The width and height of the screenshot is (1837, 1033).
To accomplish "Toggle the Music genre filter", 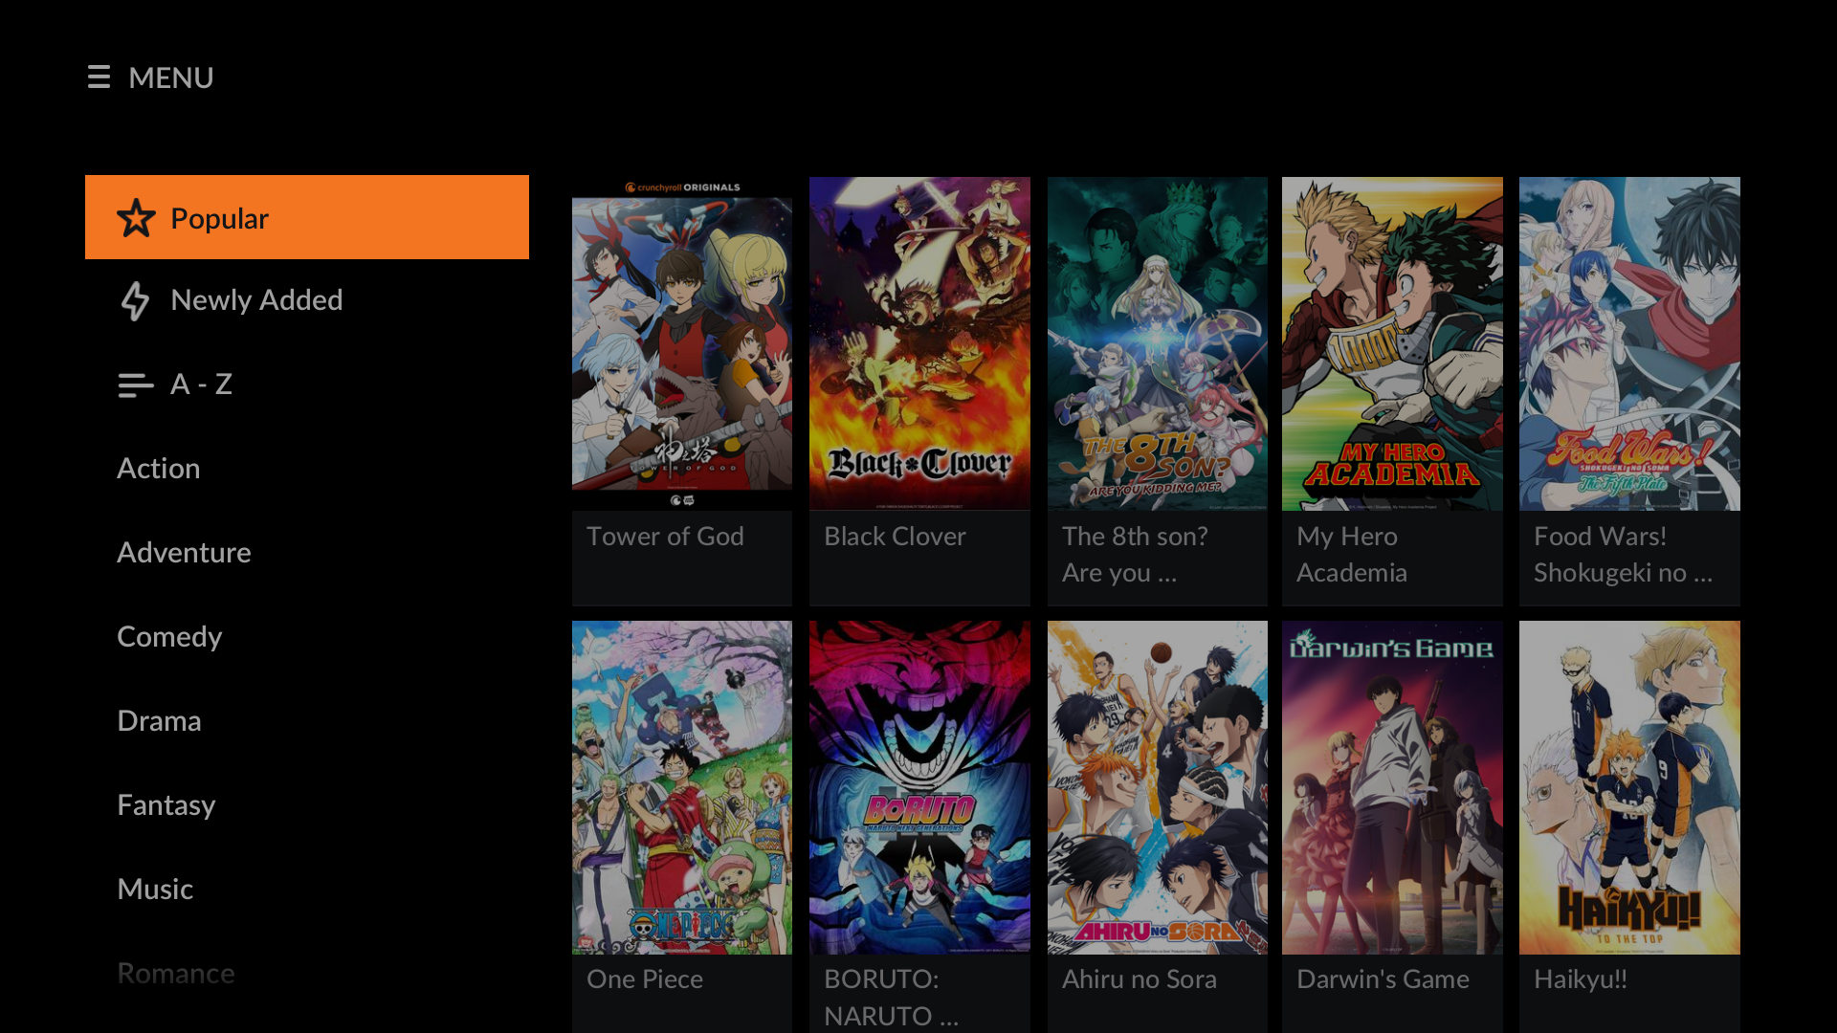I will [154, 888].
